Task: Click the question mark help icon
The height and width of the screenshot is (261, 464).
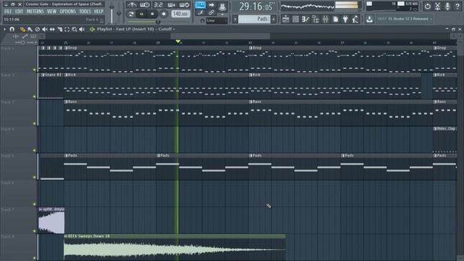Action: [457, 7]
